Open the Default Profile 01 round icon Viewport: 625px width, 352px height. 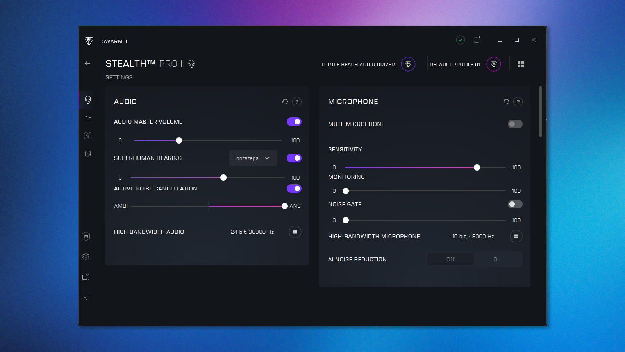494,64
